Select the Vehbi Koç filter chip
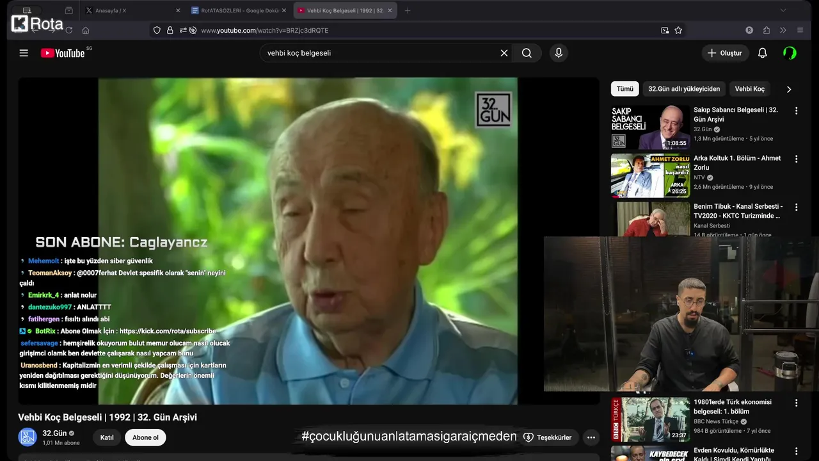The width and height of the screenshot is (819, 461). coord(749,89)
